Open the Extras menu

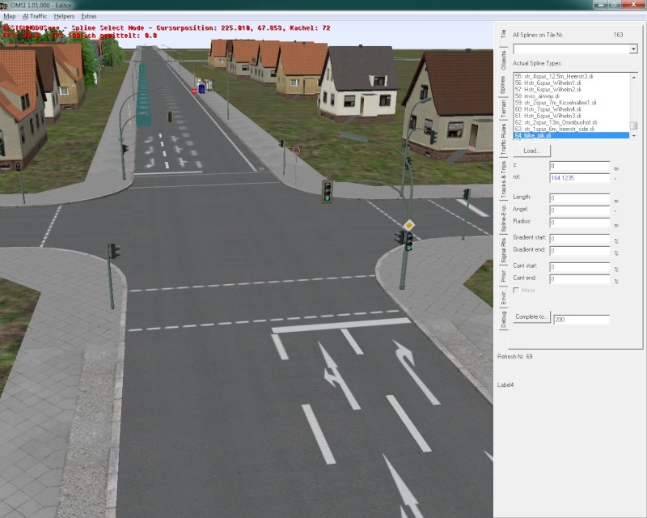[x=89, y=16]
